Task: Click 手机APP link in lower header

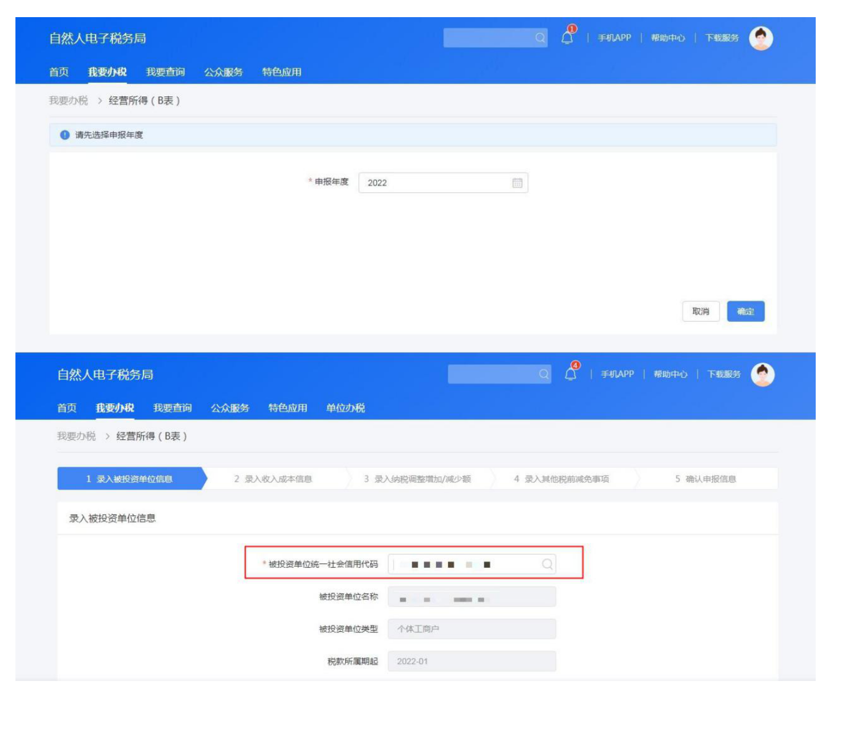Action: (x=617, y=374)
